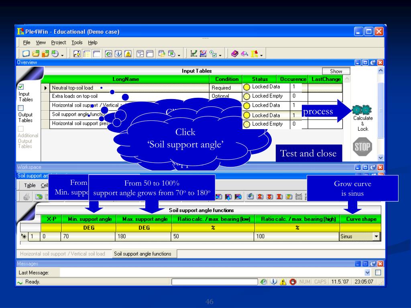Click the Max. support angle cell '180'
The width and height of the screenshot is (411, 308).
click(143, 236)
